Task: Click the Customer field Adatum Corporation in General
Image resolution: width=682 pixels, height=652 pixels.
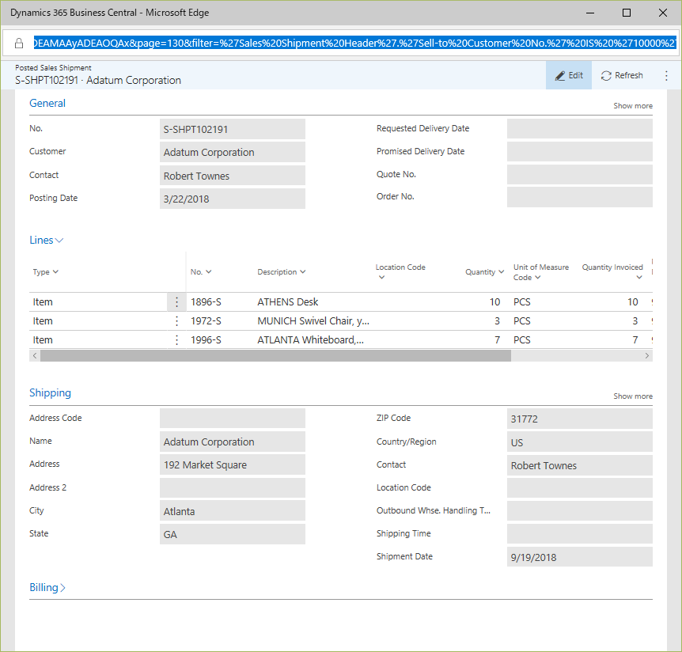Action: click(x=233, y=152)
